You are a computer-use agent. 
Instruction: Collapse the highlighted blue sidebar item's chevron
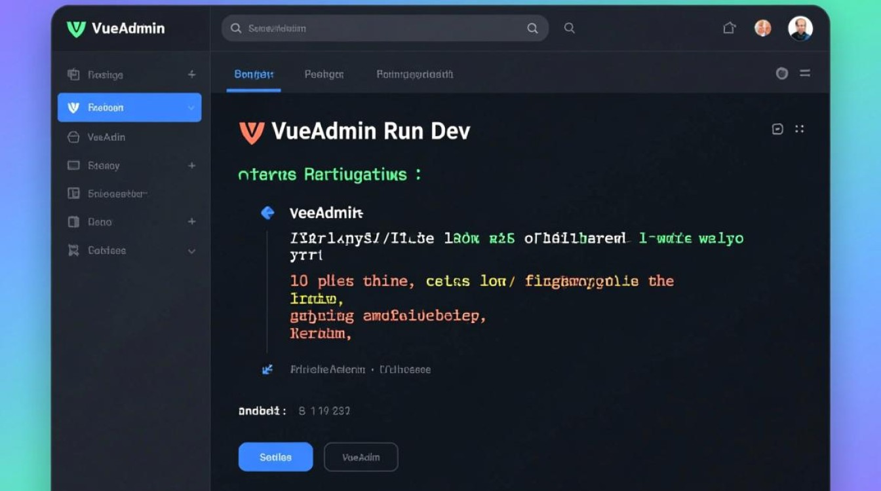coord(191,107)
